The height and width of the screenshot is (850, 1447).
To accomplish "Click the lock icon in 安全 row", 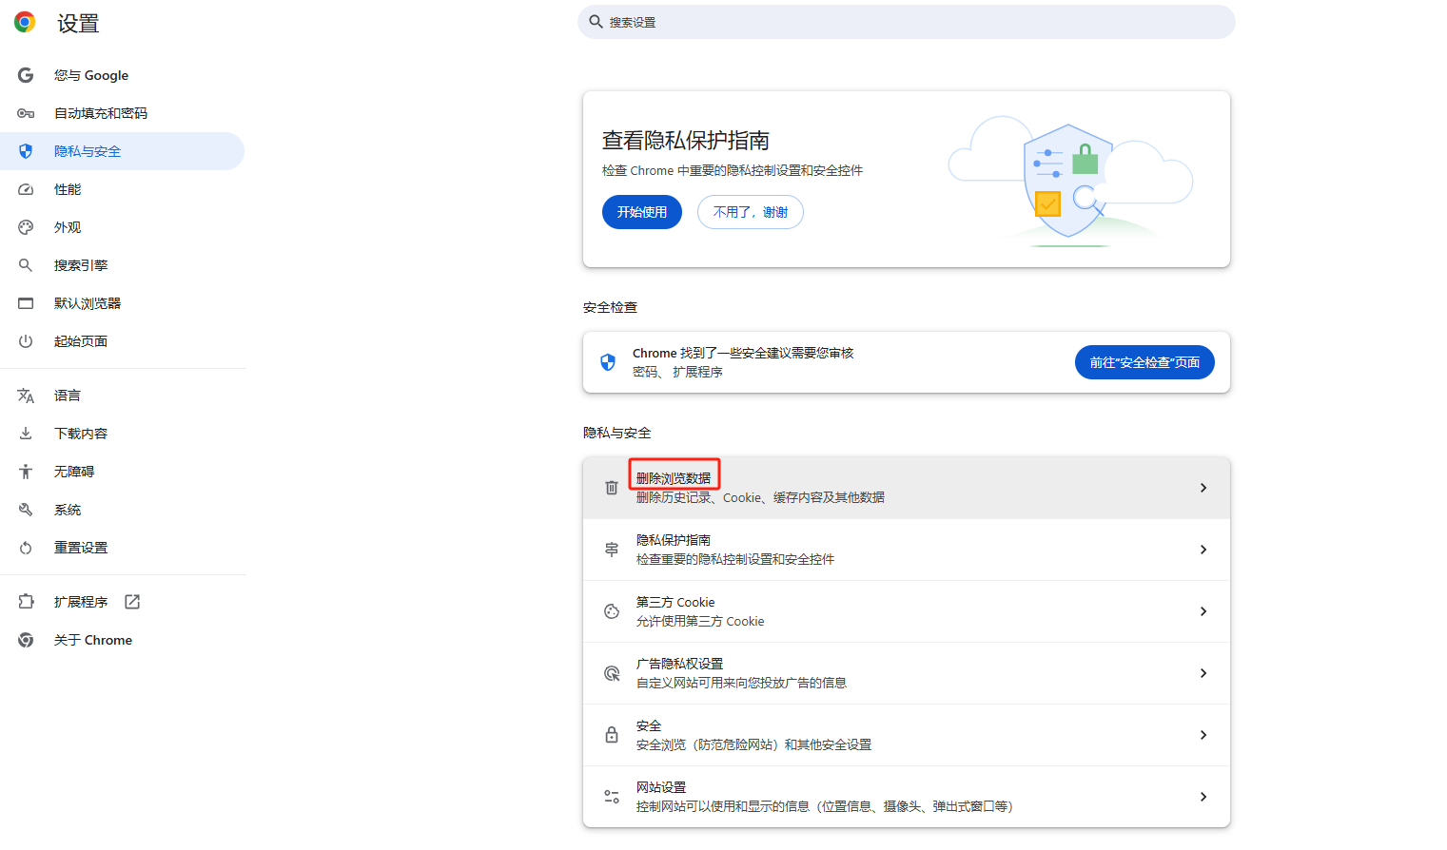I will [x=612, y=735].
